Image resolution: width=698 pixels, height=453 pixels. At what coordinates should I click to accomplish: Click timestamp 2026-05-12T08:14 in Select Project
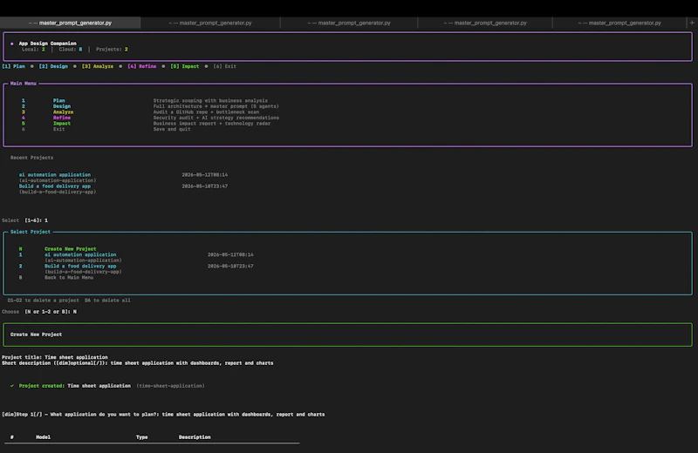(230, 254)
